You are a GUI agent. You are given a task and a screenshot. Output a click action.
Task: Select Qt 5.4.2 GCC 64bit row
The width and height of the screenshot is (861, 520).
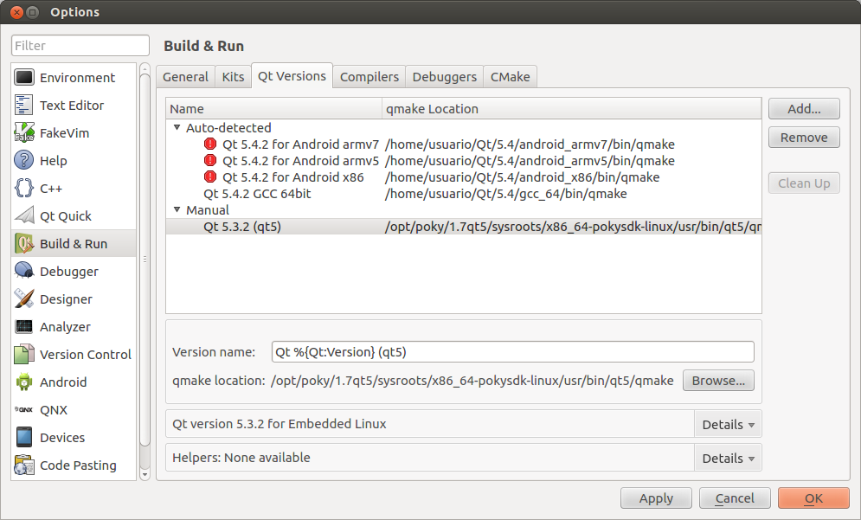click(257, 194)
